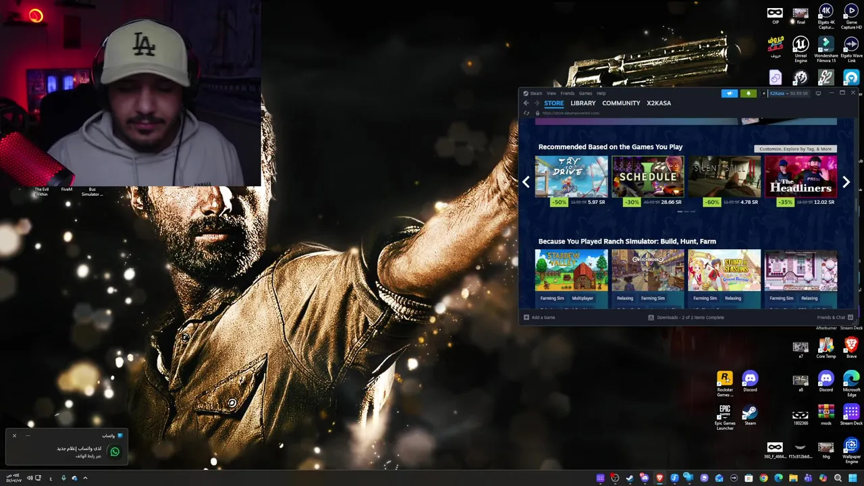Close the WhatsApp notification popup
The height and width of the screenshot is (486, 864).
pos(14,435)
